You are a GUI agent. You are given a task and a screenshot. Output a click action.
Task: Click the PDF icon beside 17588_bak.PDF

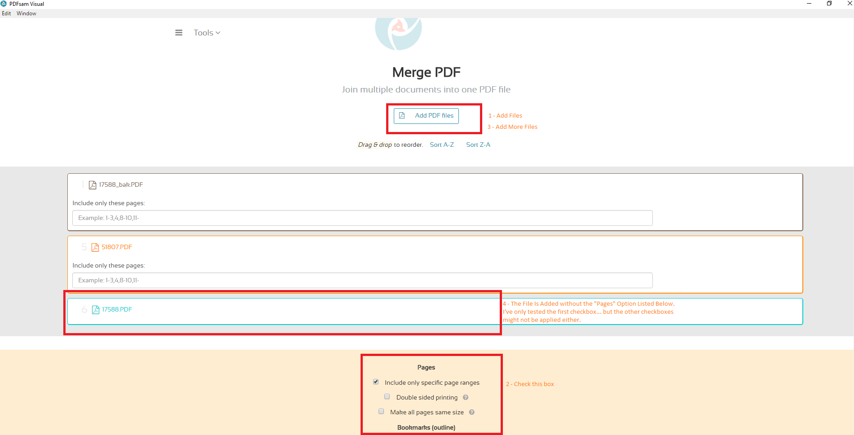pos(92,185)
